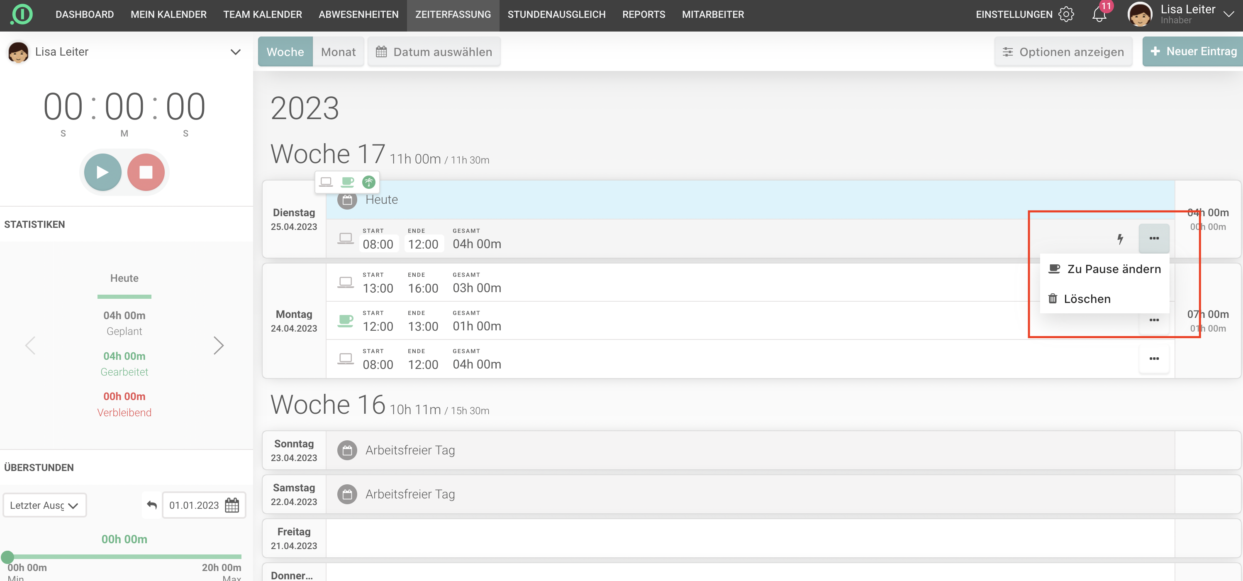Stop the timer with the red stop button
This screenshot has width=1243, height=581.
[x=146, y=172]
